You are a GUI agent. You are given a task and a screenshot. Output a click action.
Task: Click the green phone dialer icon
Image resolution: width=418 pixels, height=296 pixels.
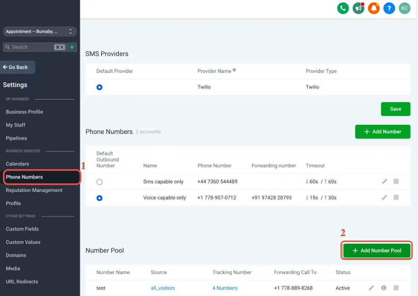pos(343,8)
